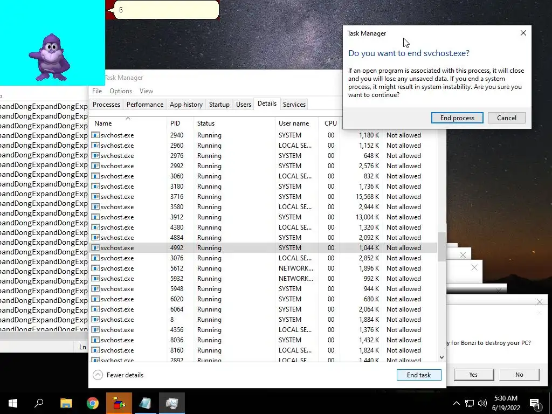
Task: Click the process list vertical scrollbar thumb
Action: tap(441, 247)
